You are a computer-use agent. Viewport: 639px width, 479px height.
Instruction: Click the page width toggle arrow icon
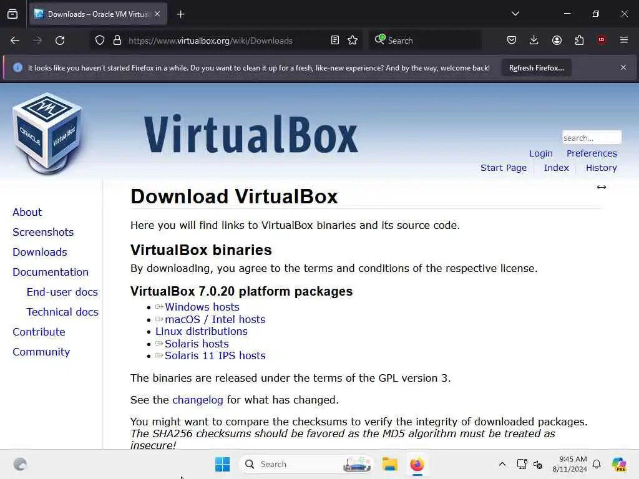click(x=602, y=187)
